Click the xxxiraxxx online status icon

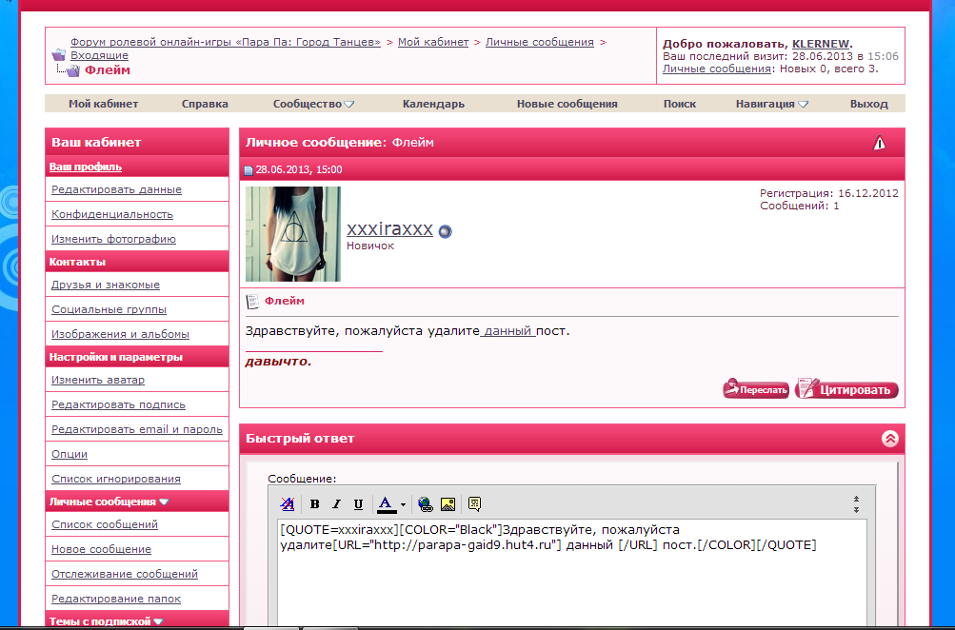click(446, 231)
